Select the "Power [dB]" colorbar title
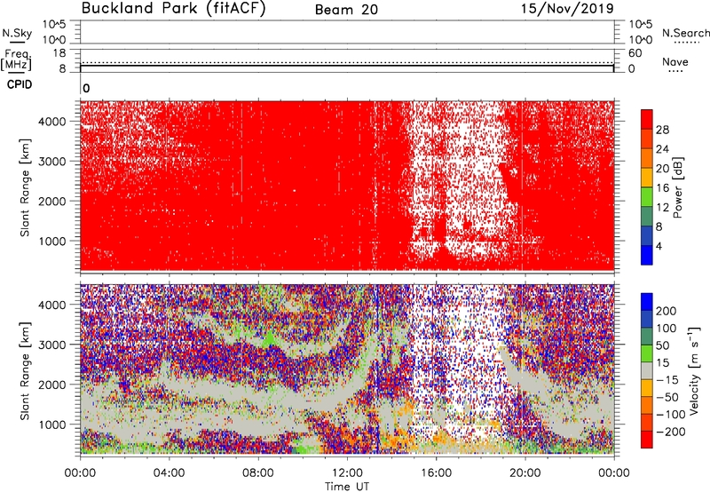710x492 pixels. click(678, 187)
